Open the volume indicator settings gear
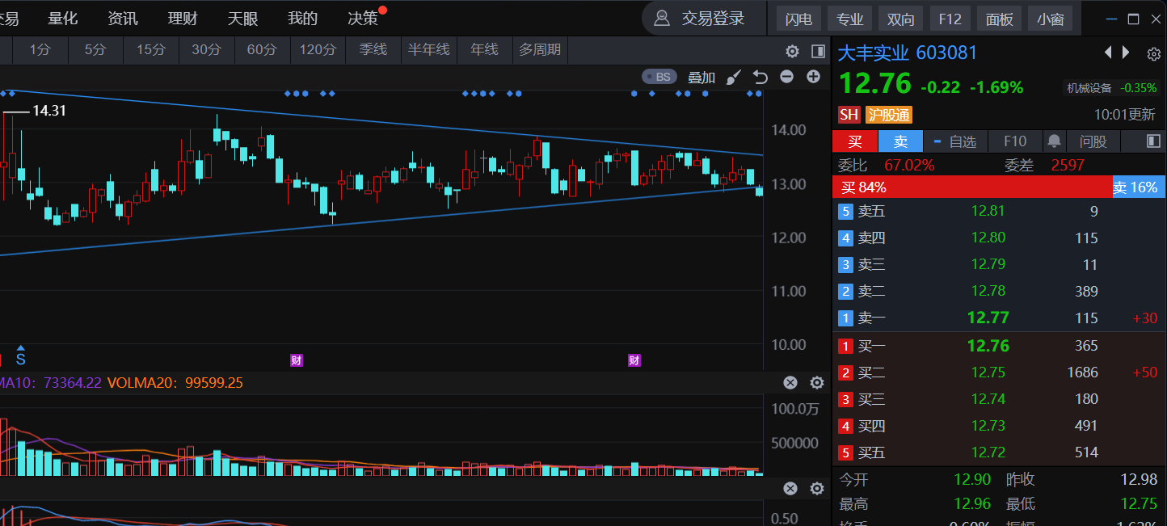 817,383
